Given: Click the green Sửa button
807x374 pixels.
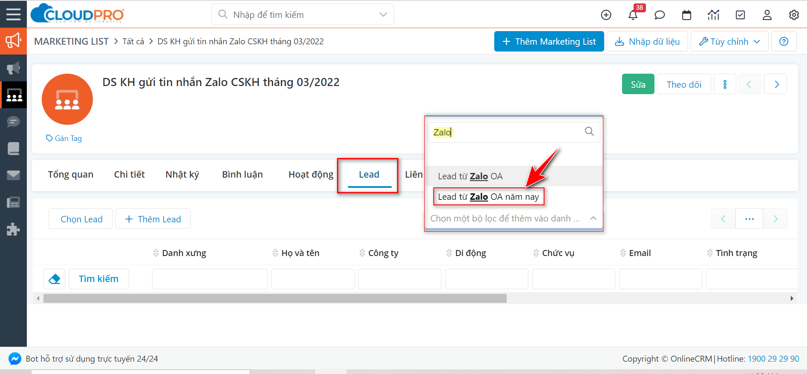Looking at the screenshot, I should click(638, 84).
